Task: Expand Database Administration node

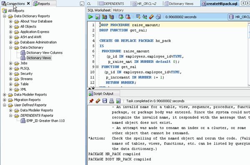Action: (x=10, y=42)
